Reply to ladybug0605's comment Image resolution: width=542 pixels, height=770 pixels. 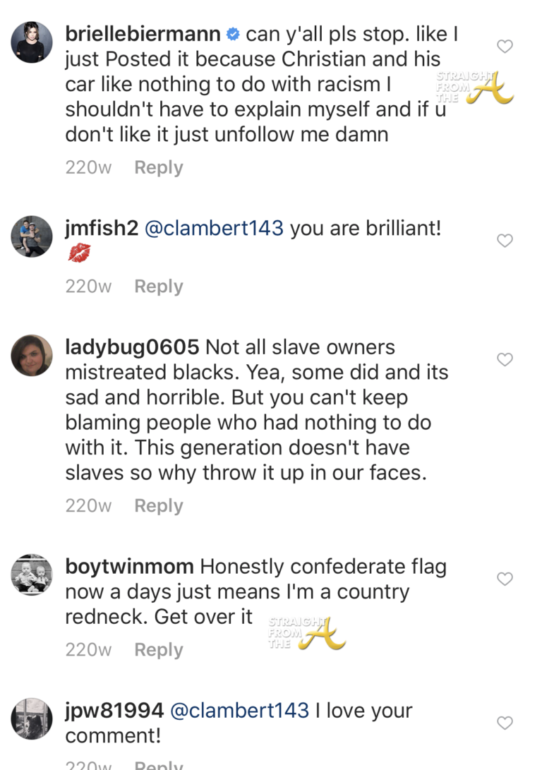159,506
